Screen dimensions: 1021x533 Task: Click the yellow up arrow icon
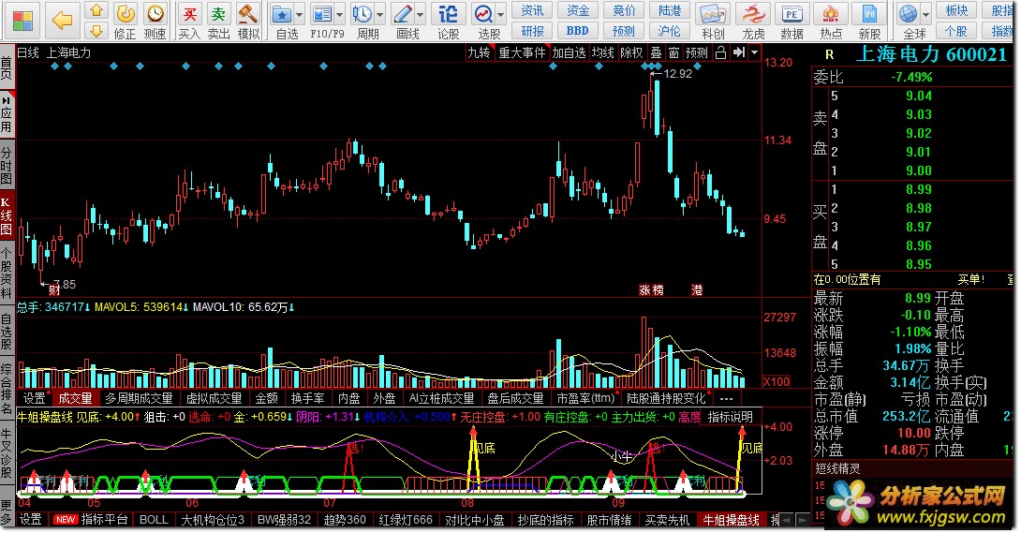(x=96, y=10)
